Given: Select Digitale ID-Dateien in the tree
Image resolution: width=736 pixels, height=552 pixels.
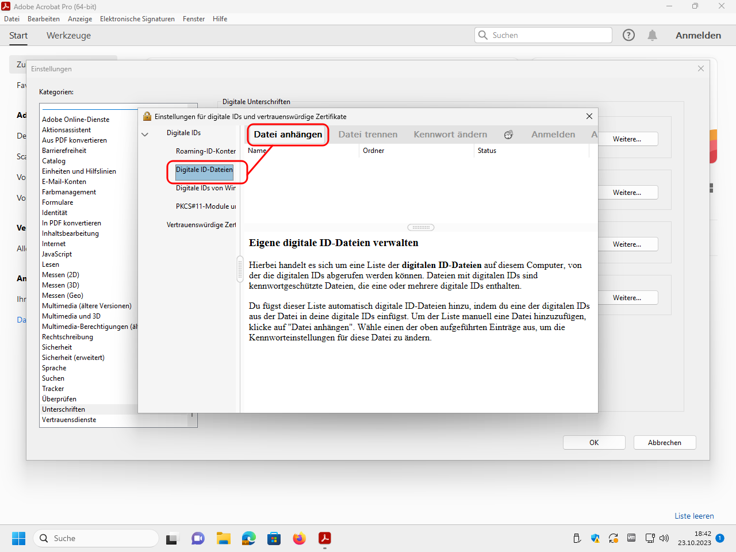Looking at the screenshot, I should 204,170.
